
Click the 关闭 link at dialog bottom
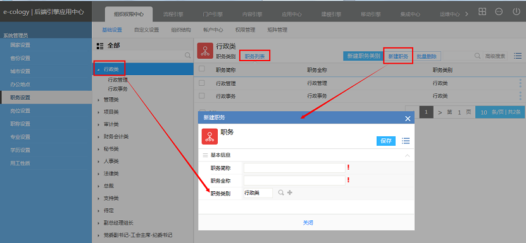(308, 223)
